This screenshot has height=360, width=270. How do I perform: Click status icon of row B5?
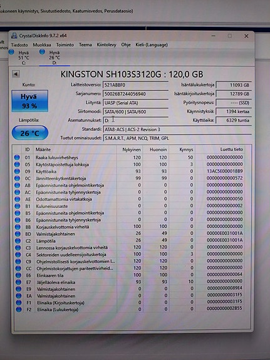point(18,213)
